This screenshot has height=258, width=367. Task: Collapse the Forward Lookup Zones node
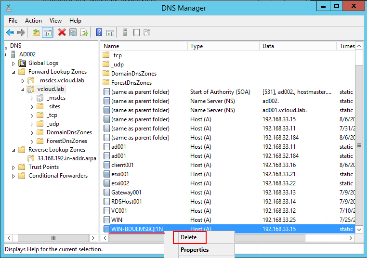pyautogui.click(x=13, y=72)
